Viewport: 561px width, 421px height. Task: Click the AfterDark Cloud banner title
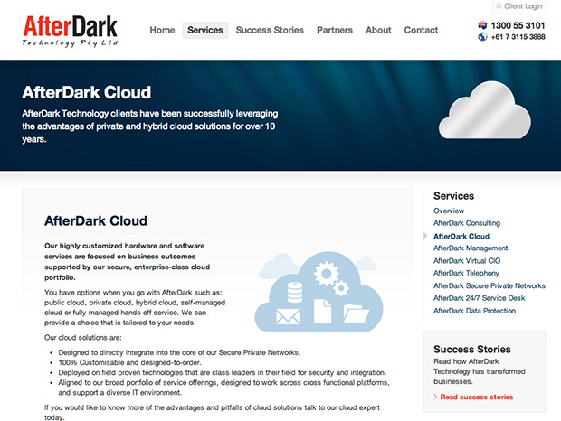click(x=87, y=92)
